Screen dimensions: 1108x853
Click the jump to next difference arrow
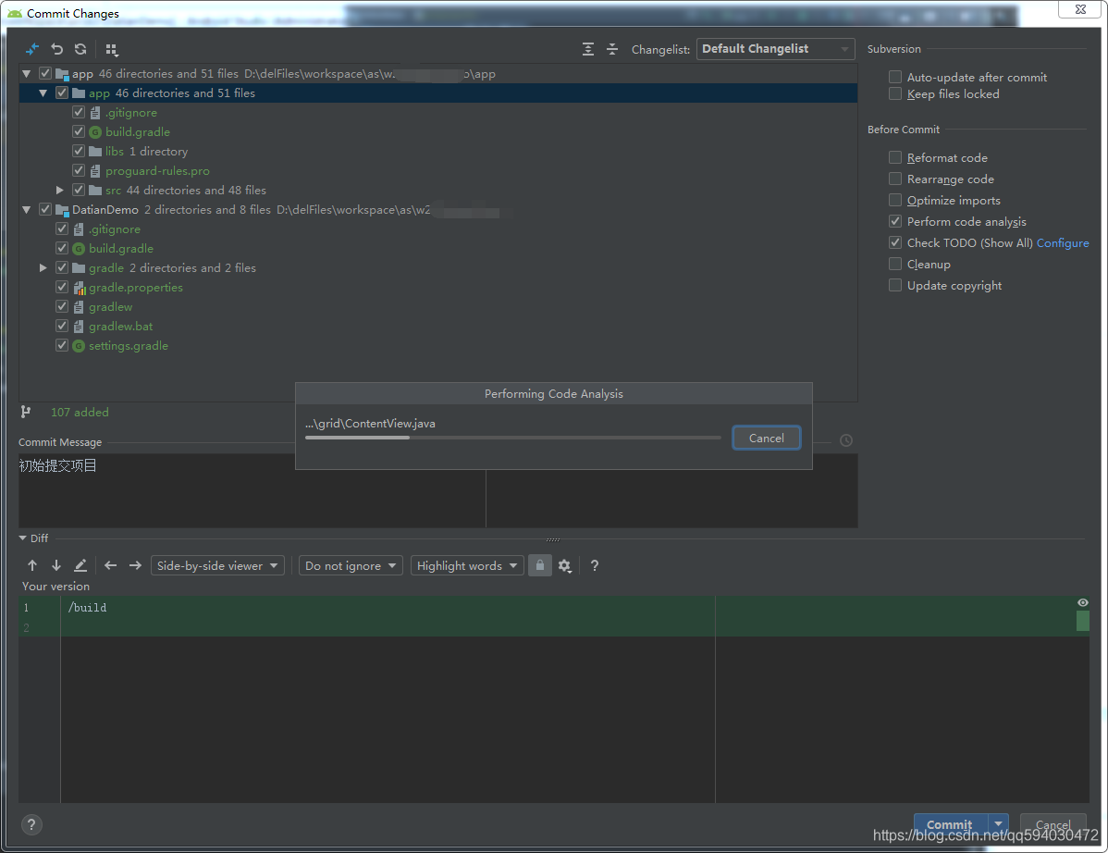click(54, 565)
